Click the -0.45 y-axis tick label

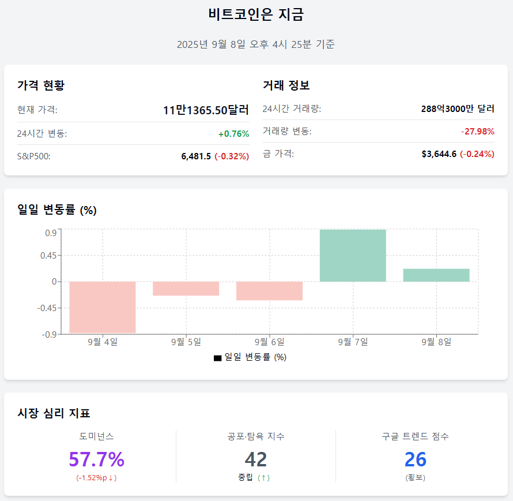click(x=47, y=308)
